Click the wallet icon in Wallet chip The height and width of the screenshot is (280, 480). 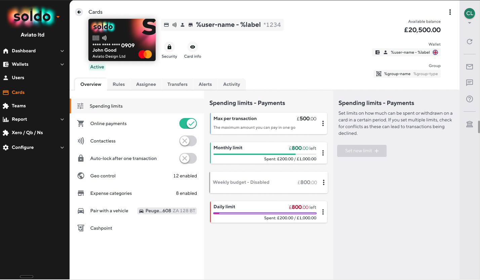[377, 52]
